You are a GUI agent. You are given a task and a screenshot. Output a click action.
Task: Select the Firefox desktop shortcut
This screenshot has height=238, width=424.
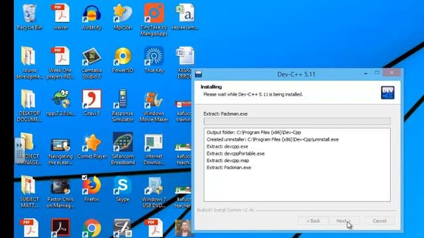(91, 189)
